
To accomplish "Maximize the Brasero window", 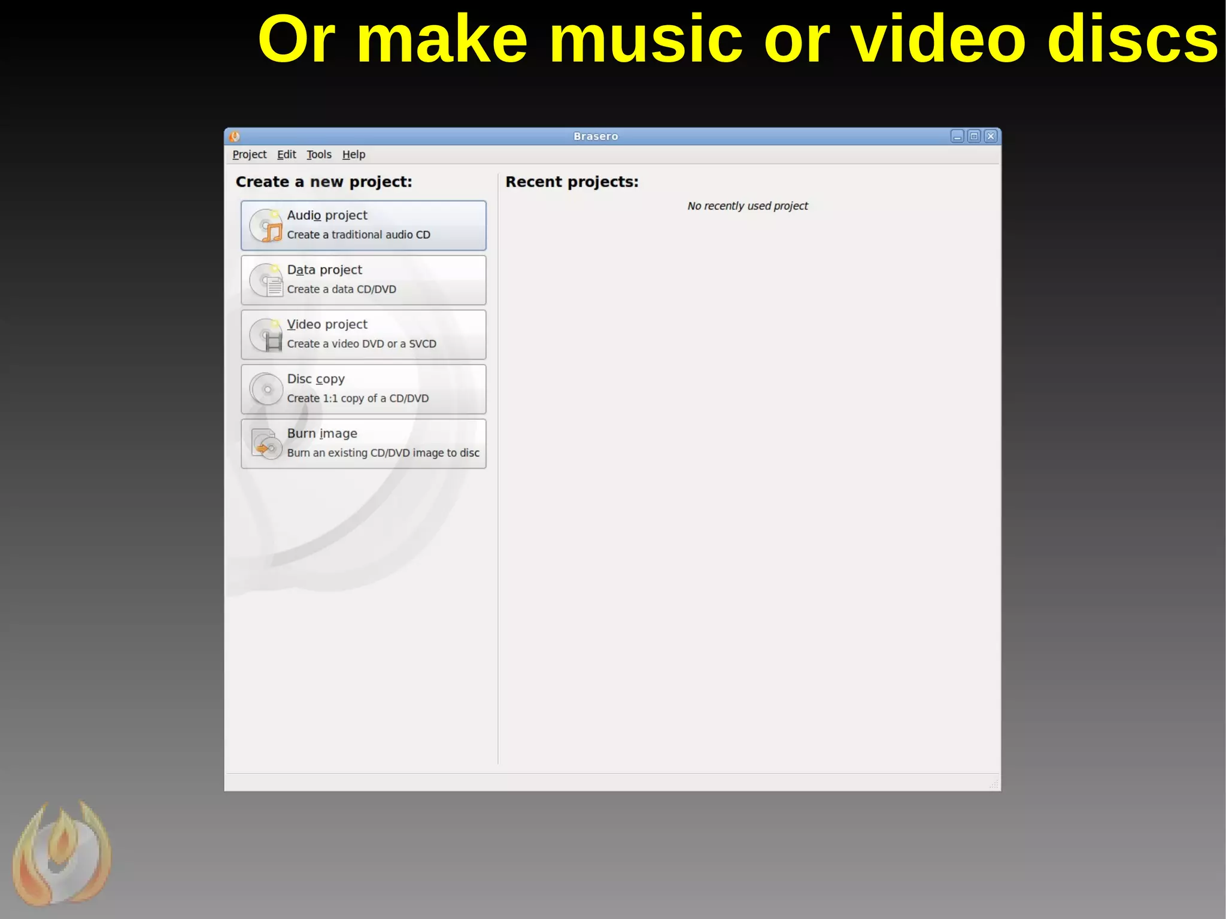I will tap(974, 137).
